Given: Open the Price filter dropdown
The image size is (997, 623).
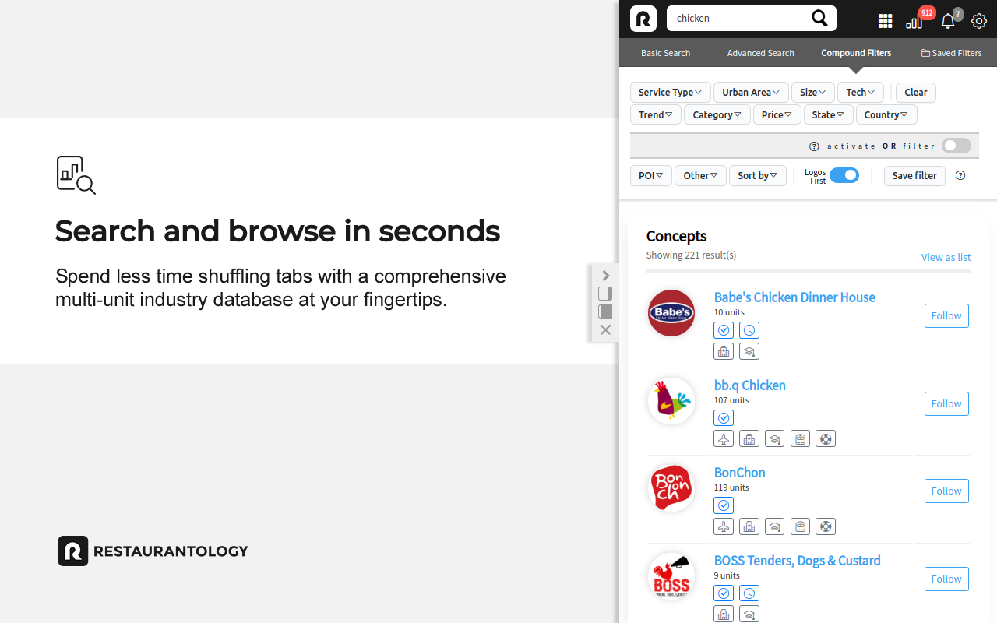Looking at the screenshot, I should [x=777, y=114].
